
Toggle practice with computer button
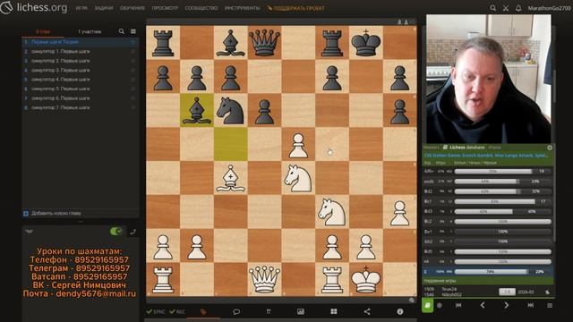440,305
